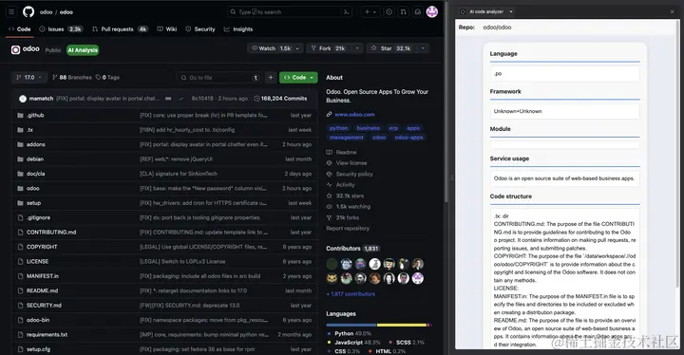
Task: Open the AI code analyzer panel dropdown
Action: [511, 11]
